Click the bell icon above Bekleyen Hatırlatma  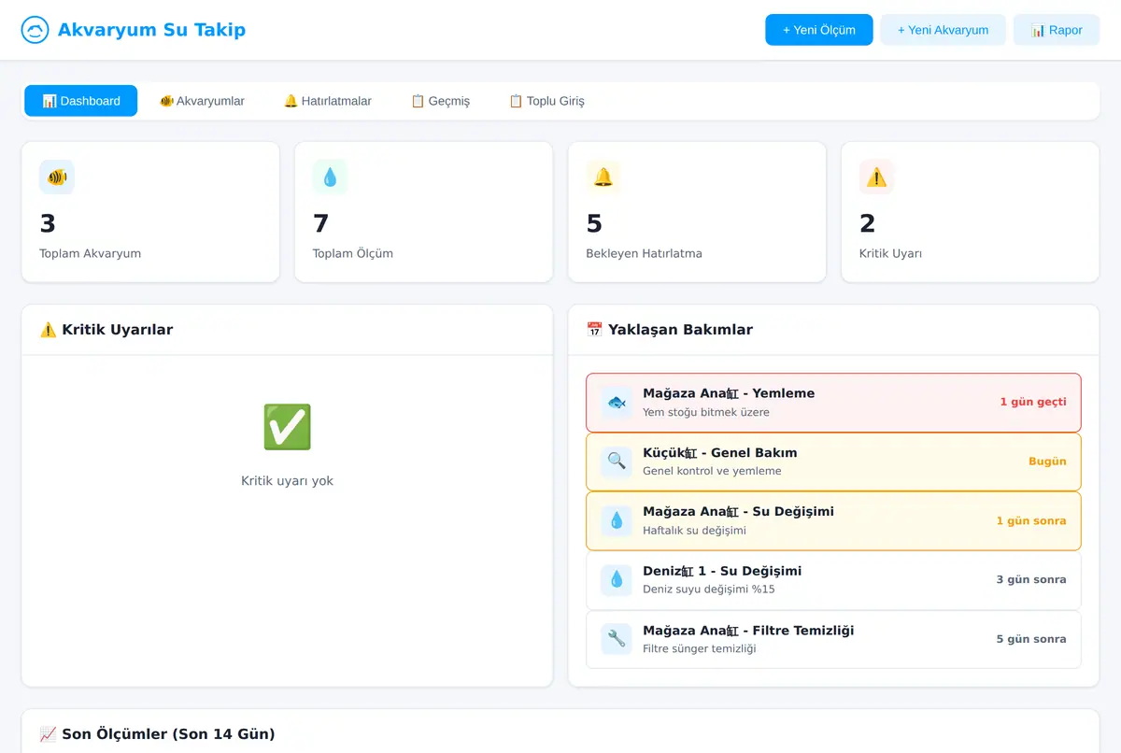point(603,177)
